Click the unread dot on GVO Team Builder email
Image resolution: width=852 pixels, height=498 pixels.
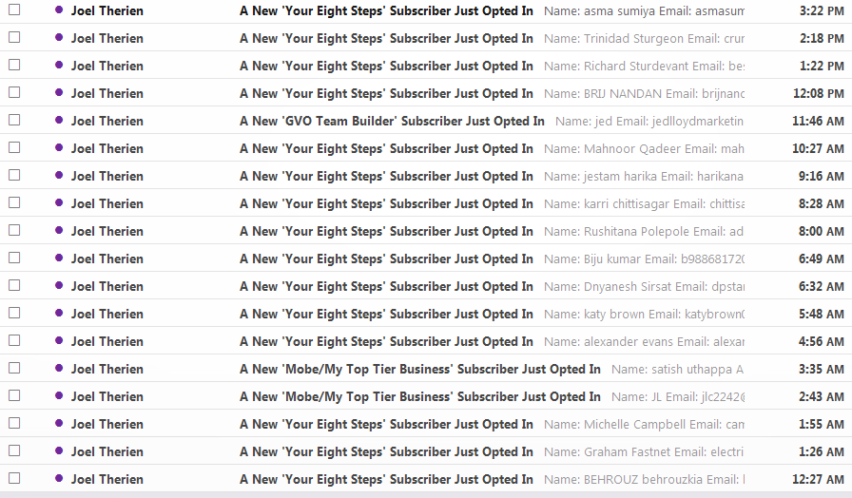(59, 120)
